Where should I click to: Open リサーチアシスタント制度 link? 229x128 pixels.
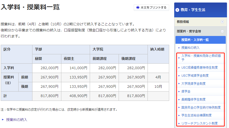coord(200,123)
